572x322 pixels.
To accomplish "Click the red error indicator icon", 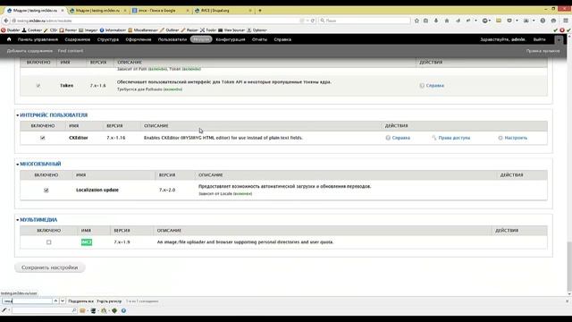I will tap(562, 30).
